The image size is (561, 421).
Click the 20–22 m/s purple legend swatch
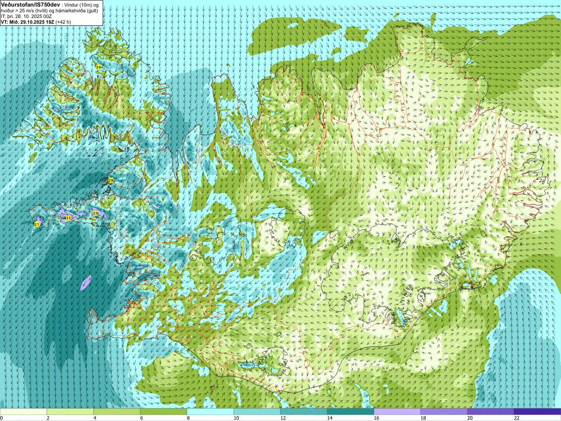pyautogui.click(x=490, y=412)
